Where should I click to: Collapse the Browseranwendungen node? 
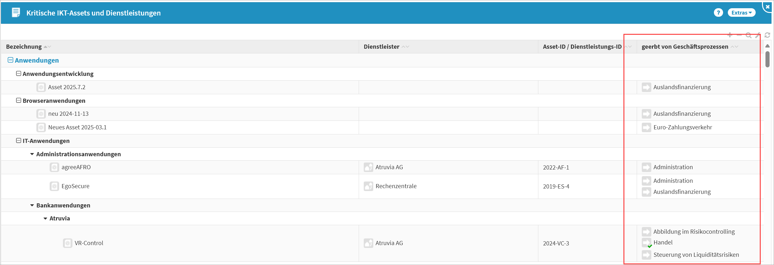click(19, 101)
